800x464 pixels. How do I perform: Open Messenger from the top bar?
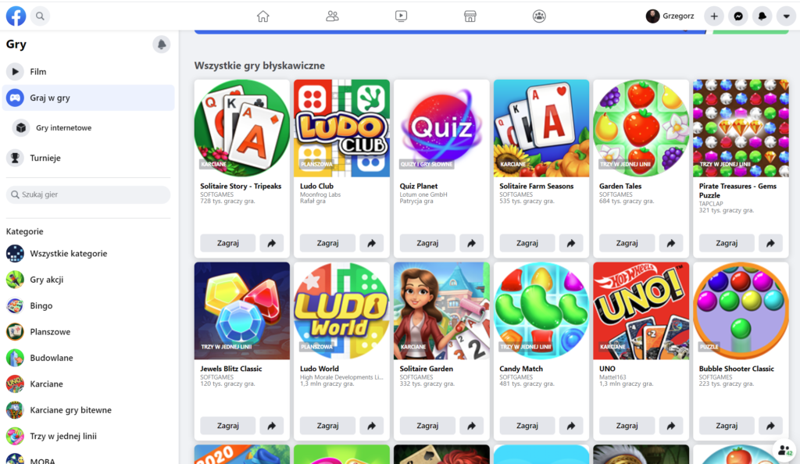(737, 16)
